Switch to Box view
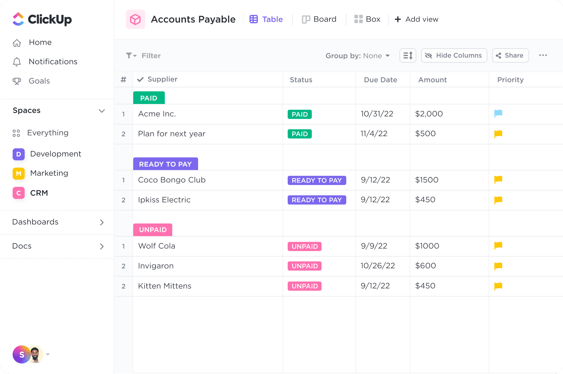This screenshot has width=563, height=374. point(367,19)
